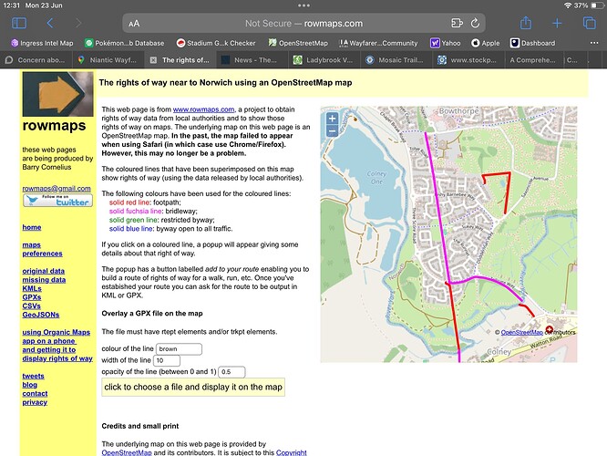Show tab overview icon
The width and height of the screenshot is (607, 456).
(x=589, y=23)
